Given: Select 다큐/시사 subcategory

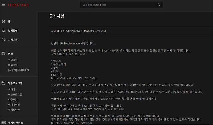Looking at the screenshot, I should pos(13,99).
